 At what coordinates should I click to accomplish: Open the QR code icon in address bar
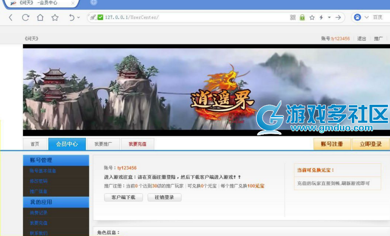[293, 18]
